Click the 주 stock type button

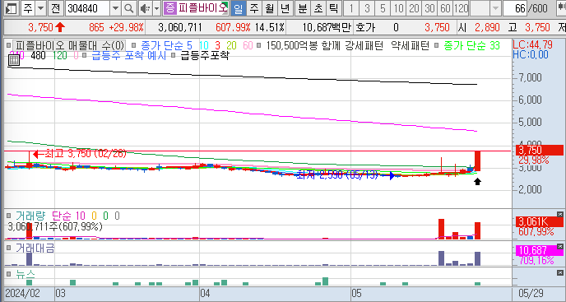[x=28, y=8]
